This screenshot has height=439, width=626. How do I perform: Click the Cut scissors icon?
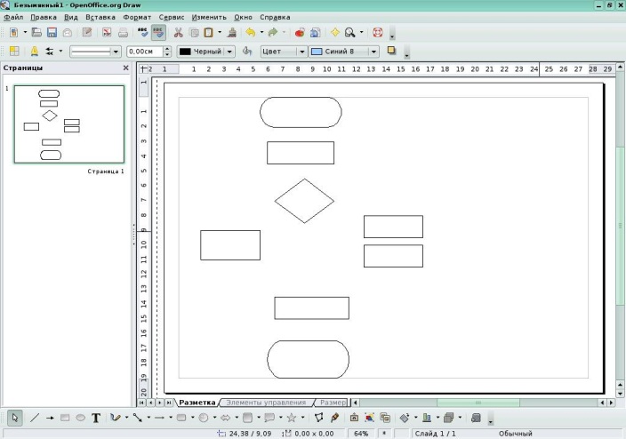[178, 33]
